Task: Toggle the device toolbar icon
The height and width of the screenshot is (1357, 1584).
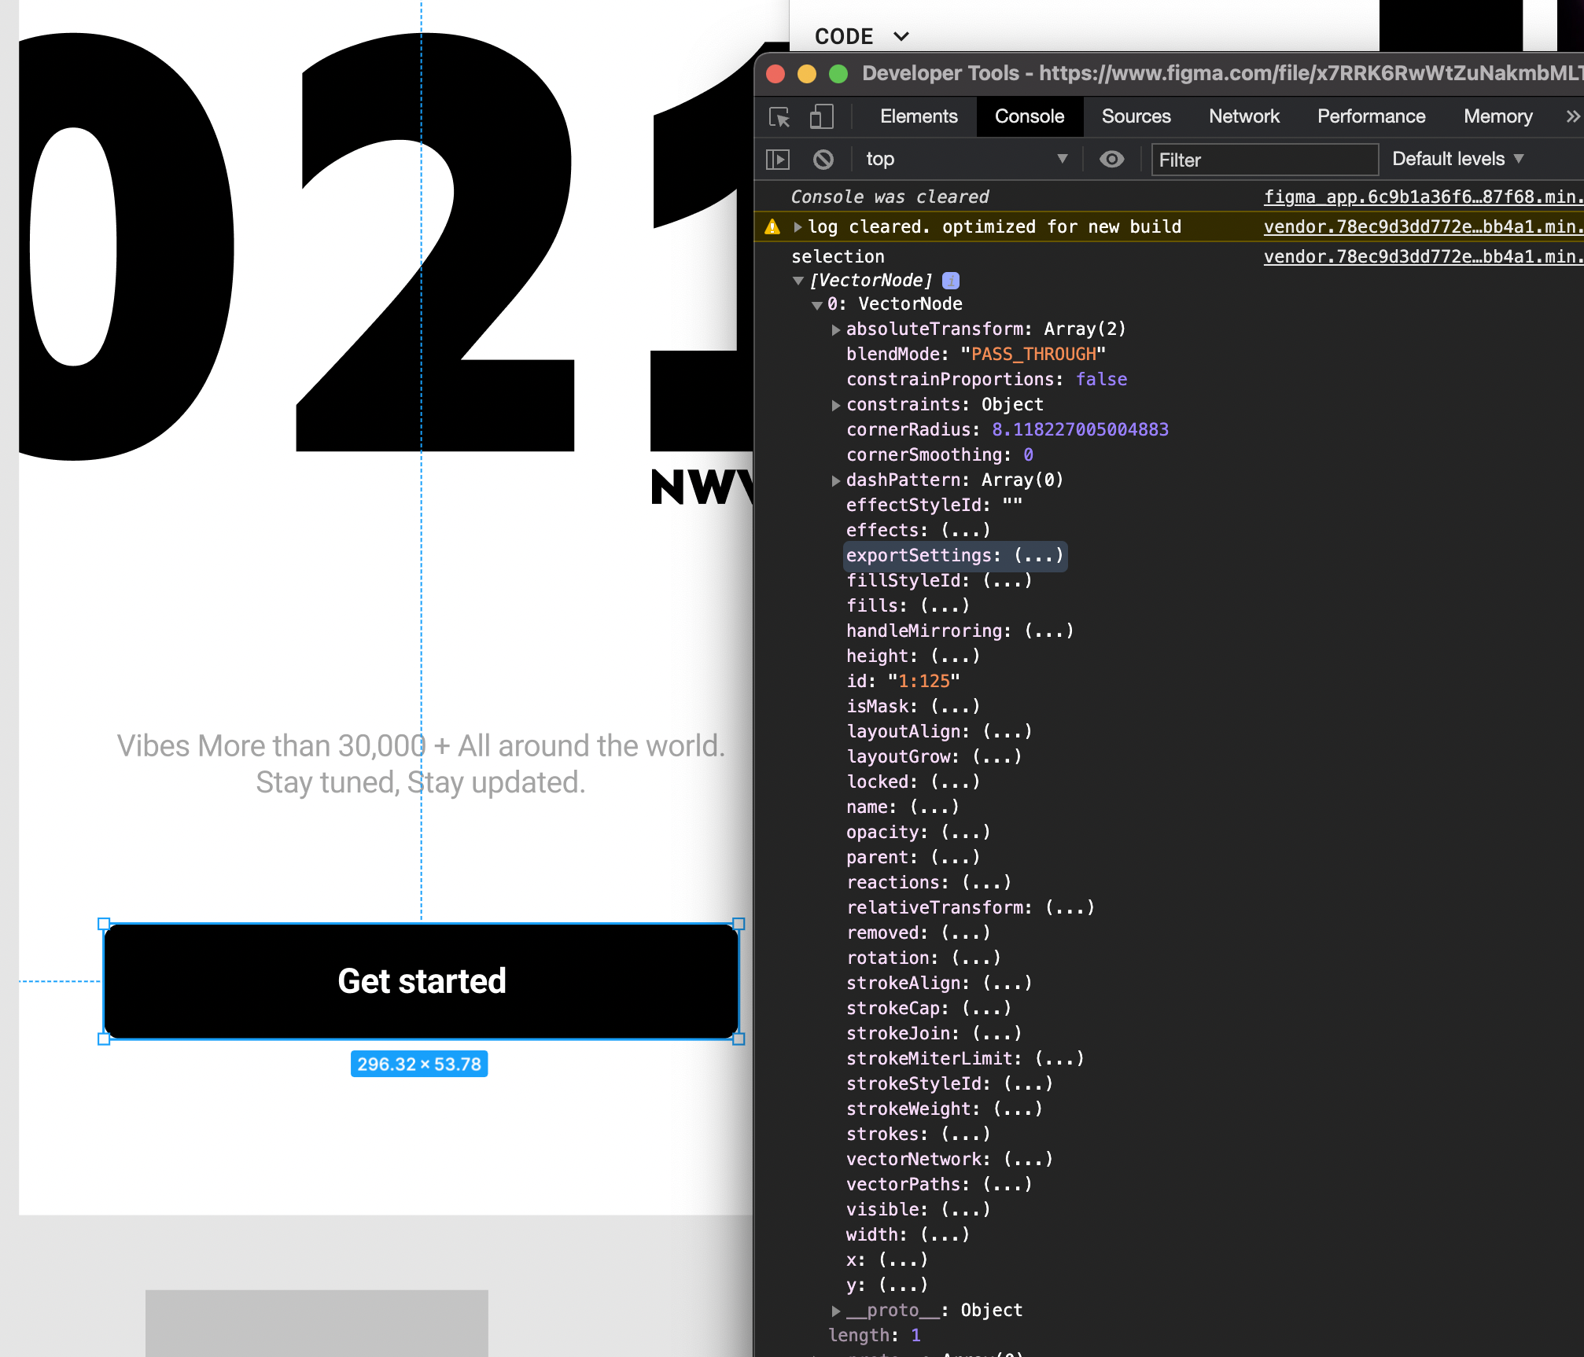Action: (x=821, y=117)
